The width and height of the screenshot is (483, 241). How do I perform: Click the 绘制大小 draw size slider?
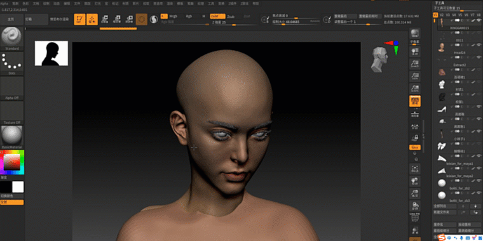(296, 22)
